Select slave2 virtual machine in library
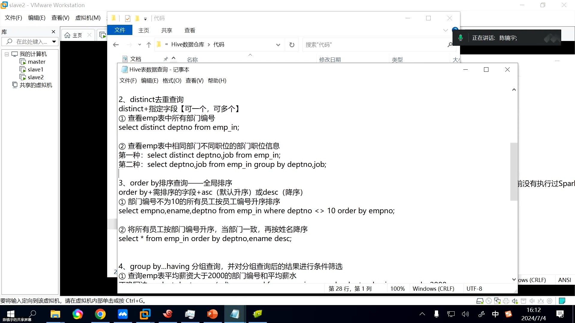Screen dimensions: 575x323 (36, 77)
